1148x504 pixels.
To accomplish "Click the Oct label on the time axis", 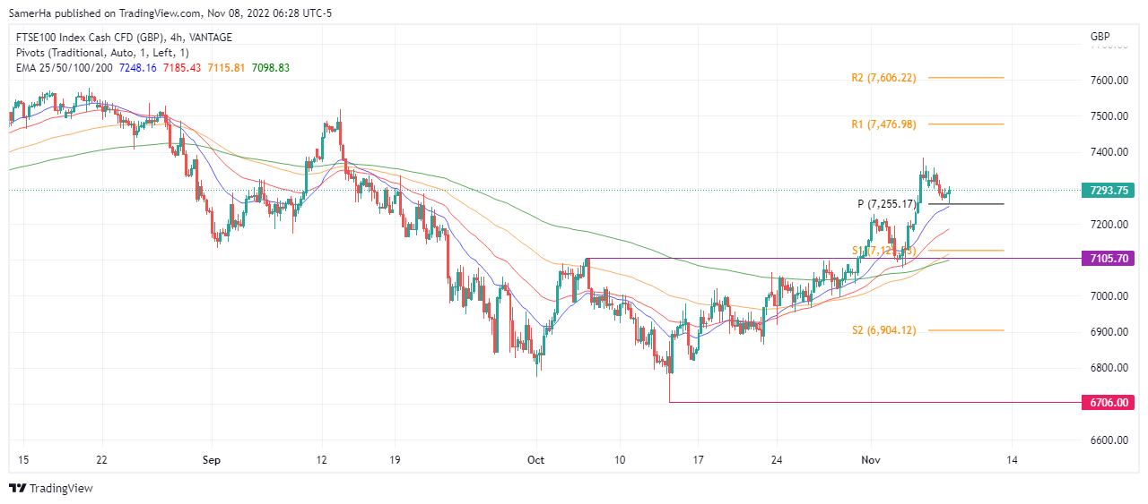I will pyautogui.click(x=535, y=460).
